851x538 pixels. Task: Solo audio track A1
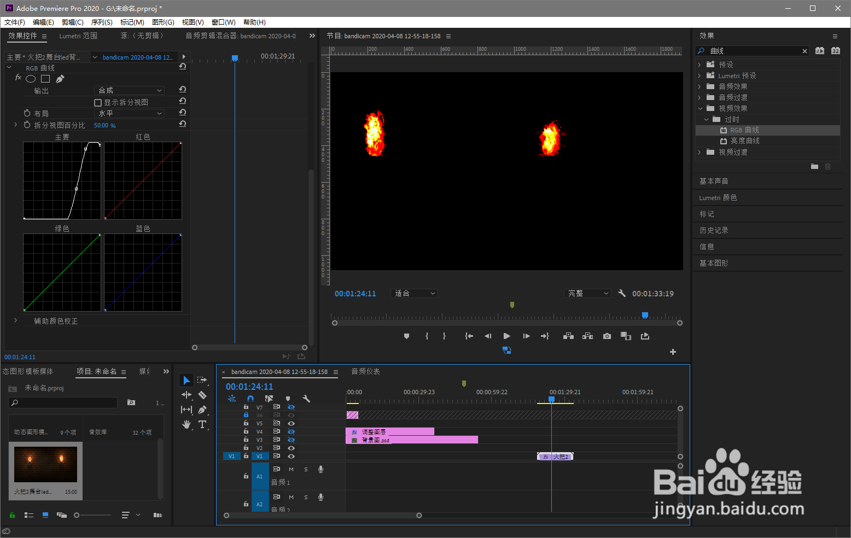click(x=306, y=469)
